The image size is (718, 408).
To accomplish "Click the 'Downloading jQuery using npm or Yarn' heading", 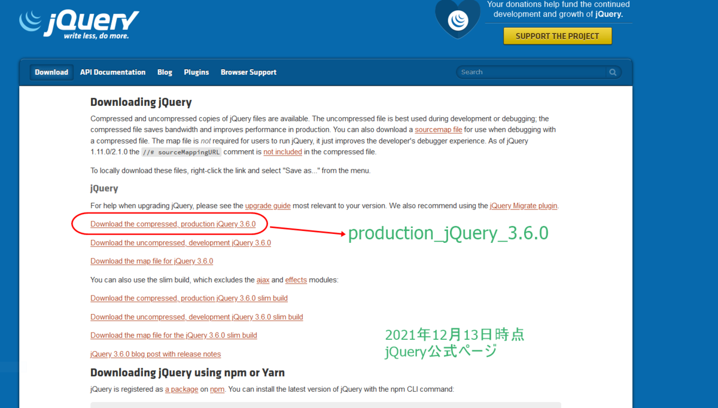I will (187, 373).
